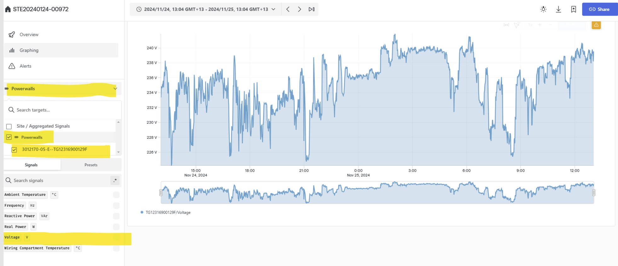Select the Frequency signal
The image size is (618, 266).
pos(14,205)
